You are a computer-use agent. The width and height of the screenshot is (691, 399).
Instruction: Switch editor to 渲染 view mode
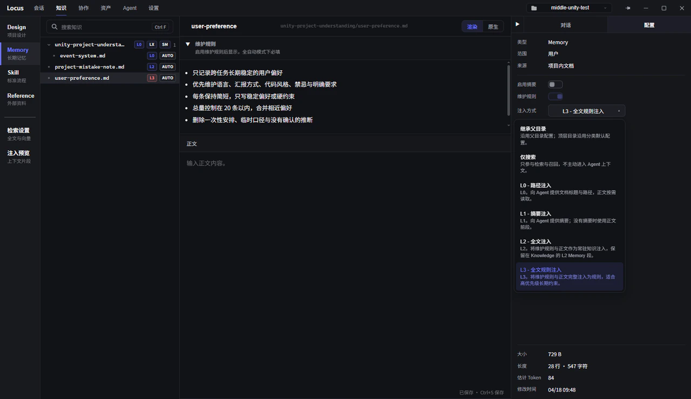point(472,26)
